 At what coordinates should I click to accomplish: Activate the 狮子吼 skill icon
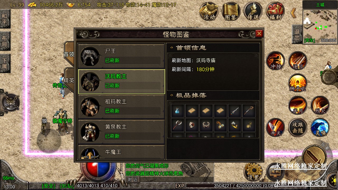click(298, 83)
